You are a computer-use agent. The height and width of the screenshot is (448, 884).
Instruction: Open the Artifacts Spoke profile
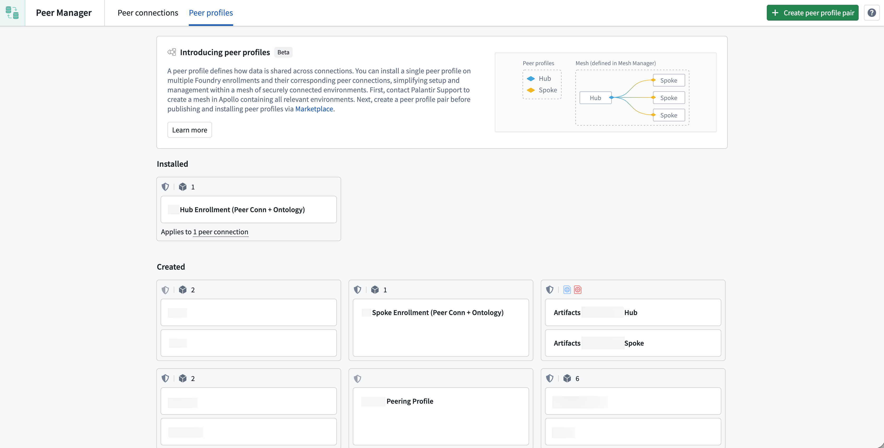click(x=633, y=343)
